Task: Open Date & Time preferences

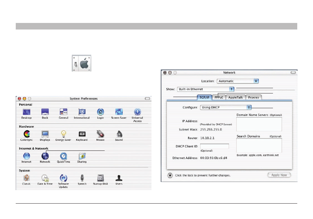Action: (45, 178)
